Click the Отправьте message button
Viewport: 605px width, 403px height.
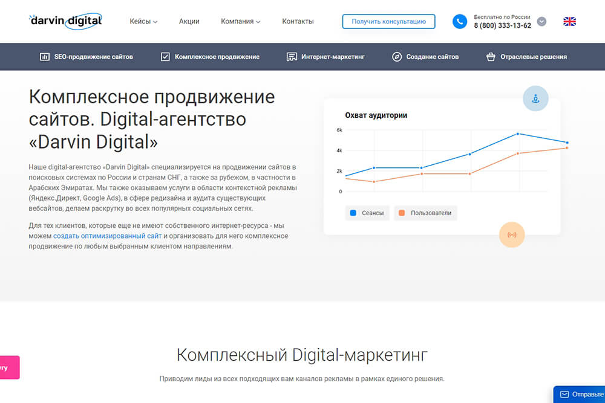tap(579, 395)
